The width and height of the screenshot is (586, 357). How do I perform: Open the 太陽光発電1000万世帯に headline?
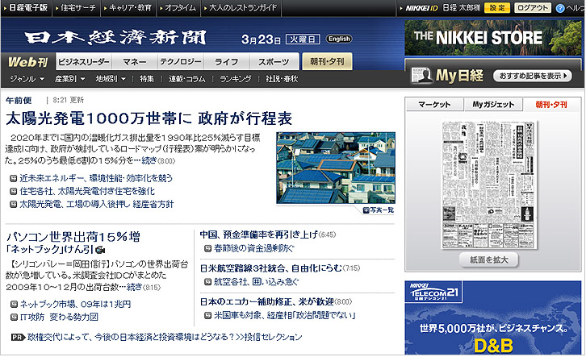(x=149, y=118)
